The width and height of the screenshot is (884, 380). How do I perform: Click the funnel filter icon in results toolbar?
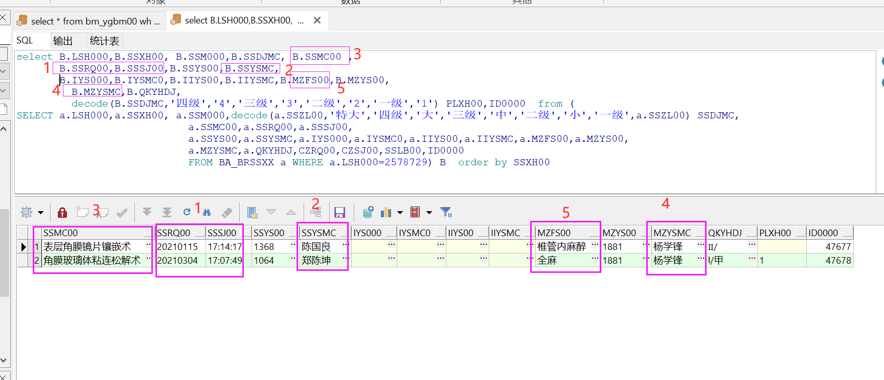point(446,212)
